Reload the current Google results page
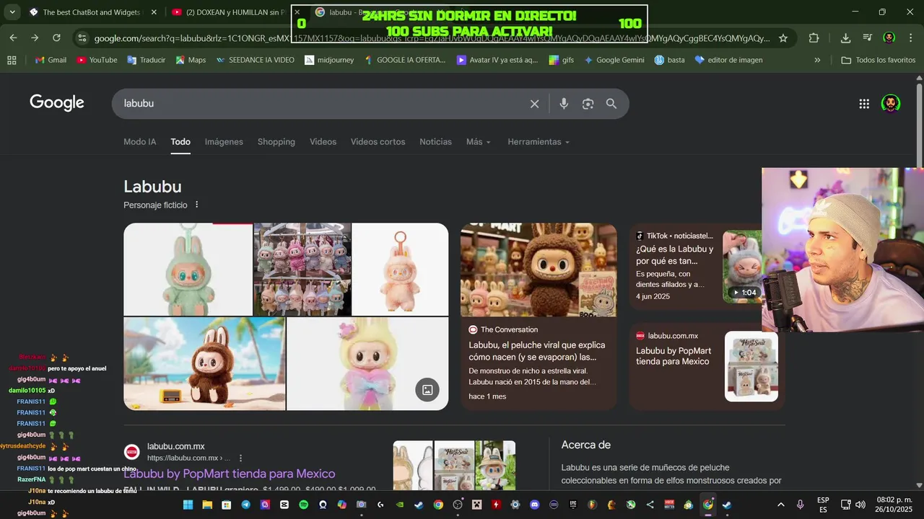Viewport: 924px width, 519px height. [x=56, y=38]
